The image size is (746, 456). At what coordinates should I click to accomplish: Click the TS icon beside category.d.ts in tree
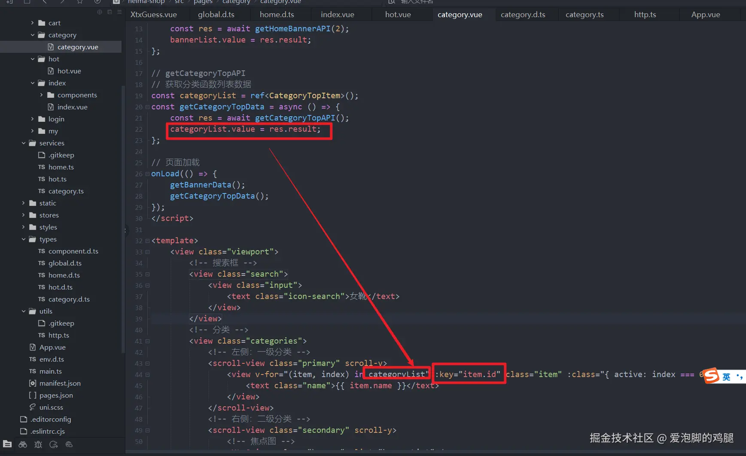point(42,299)
